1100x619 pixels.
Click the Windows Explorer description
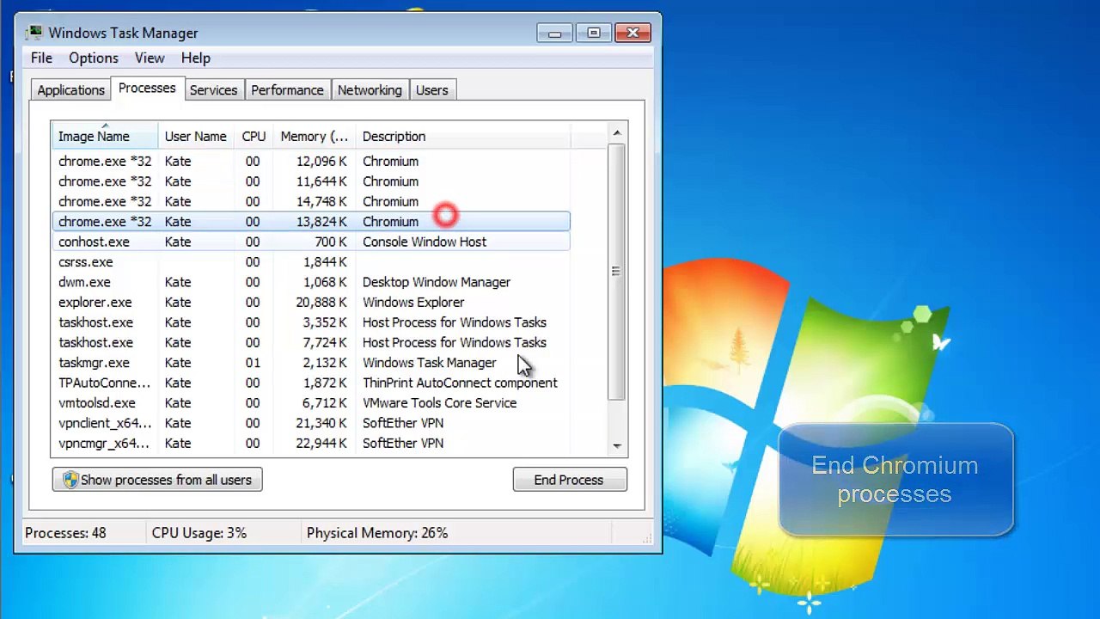(413, 303)
